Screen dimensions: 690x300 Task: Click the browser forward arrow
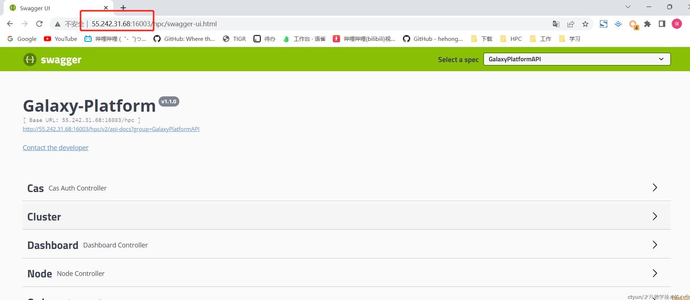(x=24, y=24)
